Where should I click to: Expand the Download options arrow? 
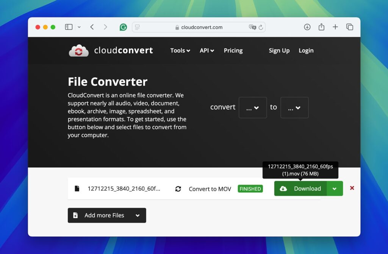(x=335, y=189)
